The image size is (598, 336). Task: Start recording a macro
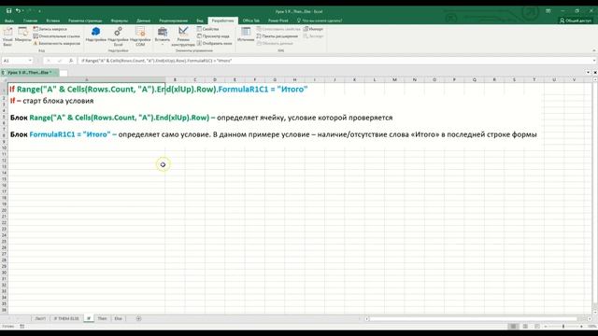50,29
